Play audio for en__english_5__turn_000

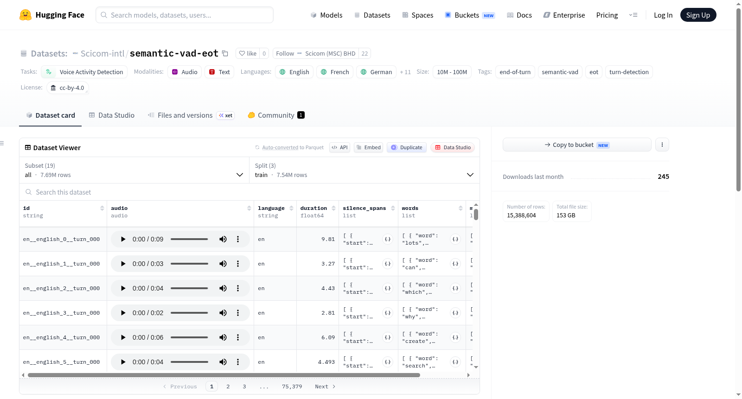tap(123, 362)
